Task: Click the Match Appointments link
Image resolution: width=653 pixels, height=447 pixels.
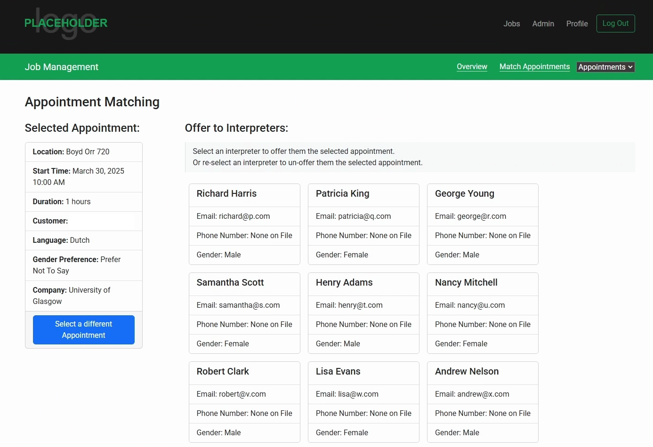Action: click(x=534, y=67)
